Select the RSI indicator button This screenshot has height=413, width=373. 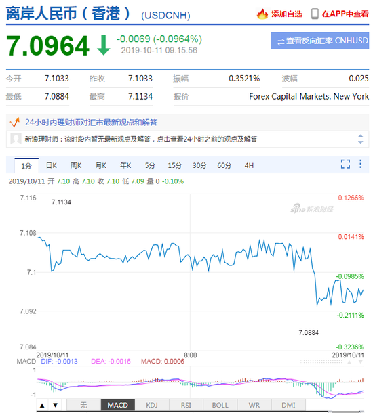tap(186, 405)
